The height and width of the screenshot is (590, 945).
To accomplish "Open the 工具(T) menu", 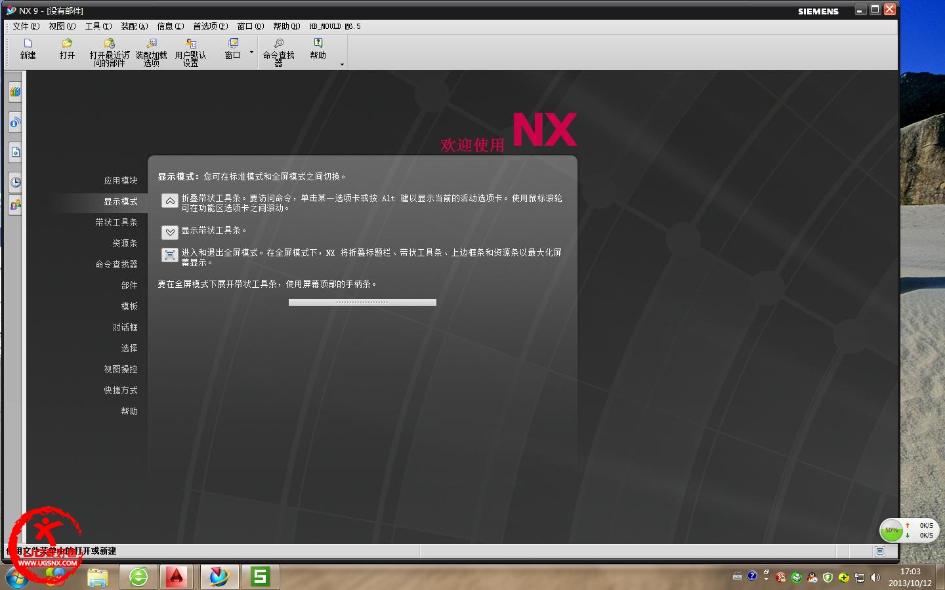I will pyautogui.click(x=98, y=26).
